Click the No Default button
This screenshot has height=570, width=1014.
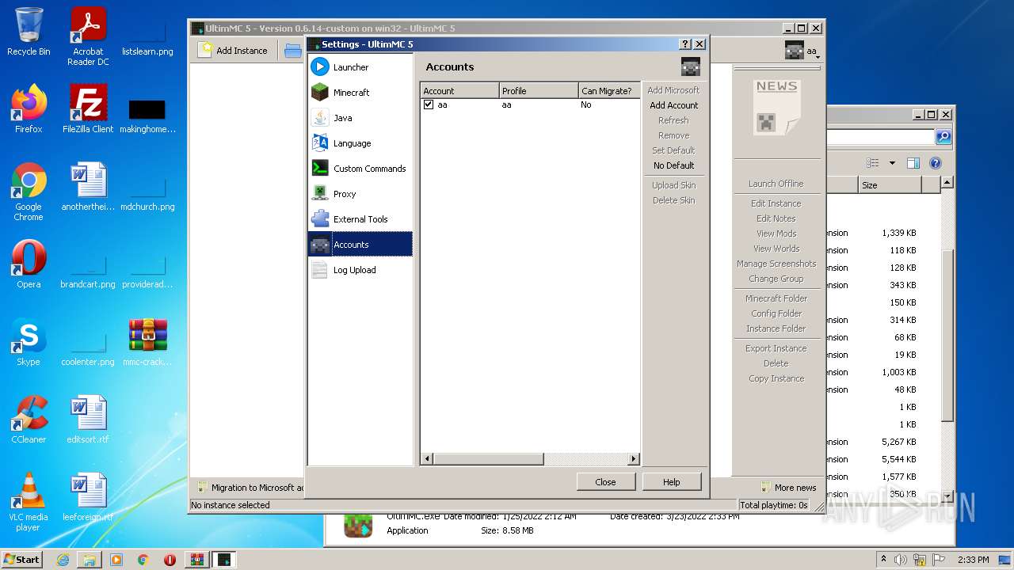pyautogui.click(x=673, y=165)
